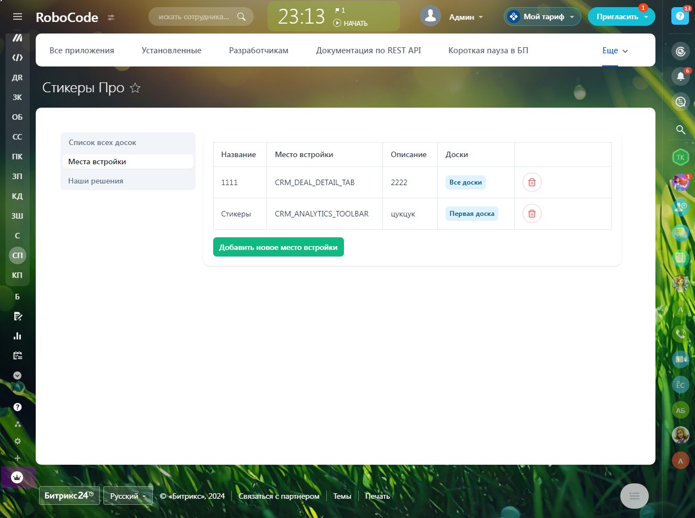Image resolution: width=695 pixels, height=518 pixels.
Task: Click the Печать footer link
Action: pos(377,496)
